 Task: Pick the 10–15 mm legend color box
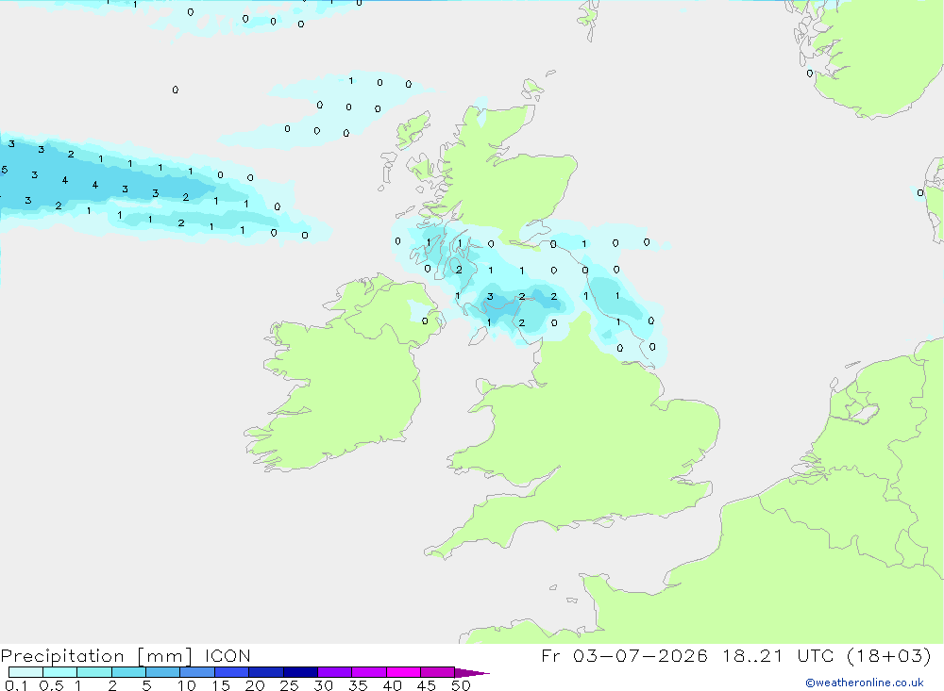[197, 672]
